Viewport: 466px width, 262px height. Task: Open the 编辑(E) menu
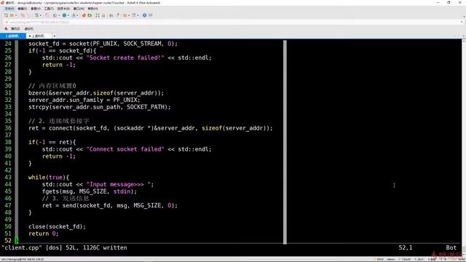23,9
